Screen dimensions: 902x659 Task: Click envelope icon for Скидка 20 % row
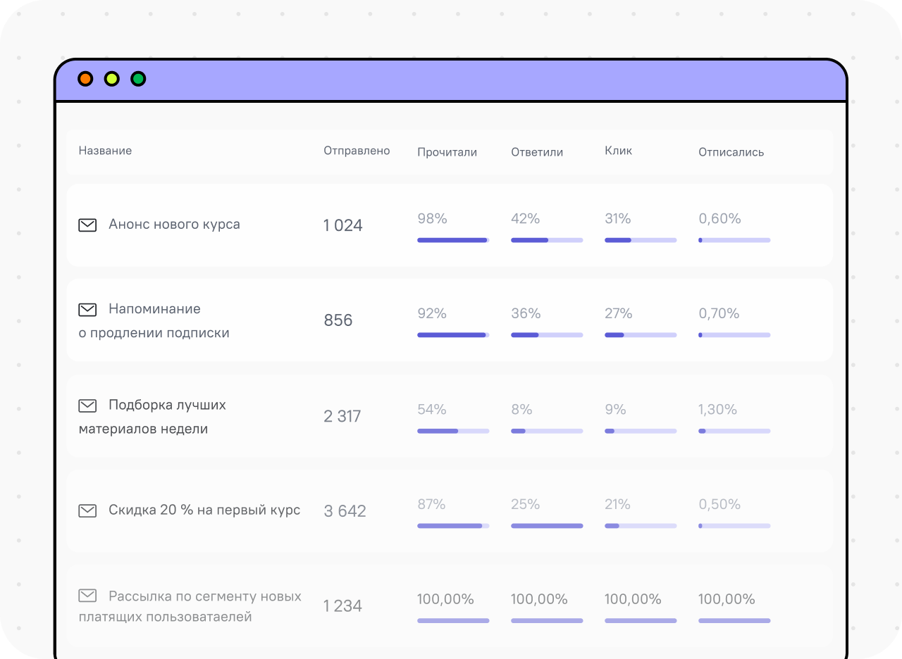click(x=87, y=511)
